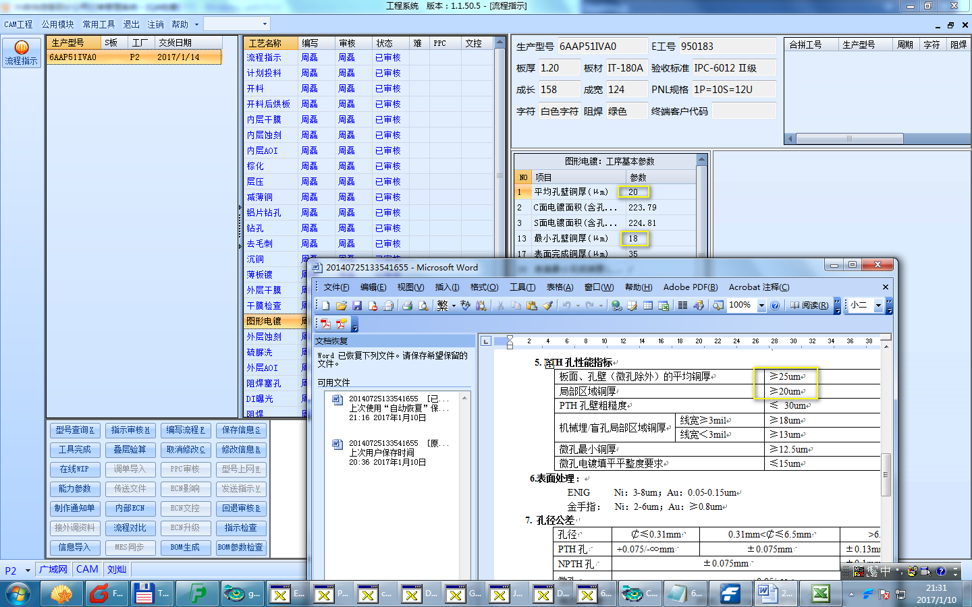Open the empty combo box beside 帮助 menu
Viewport: 972px width, 607px height.
tap(237, 24)
